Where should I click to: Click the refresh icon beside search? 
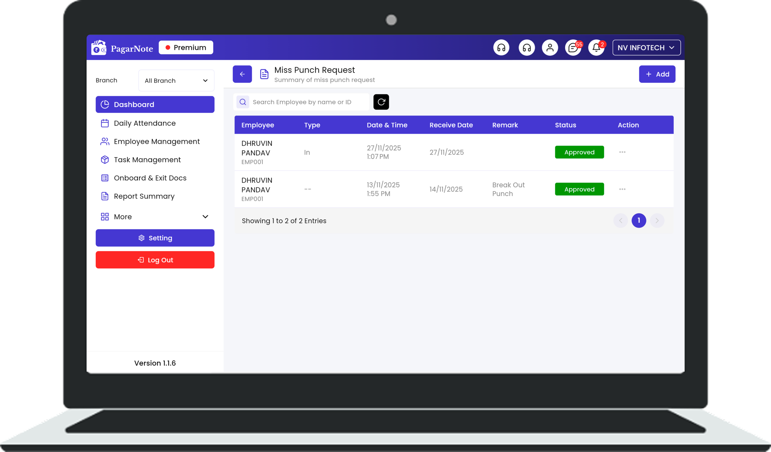tap(381, 102)
